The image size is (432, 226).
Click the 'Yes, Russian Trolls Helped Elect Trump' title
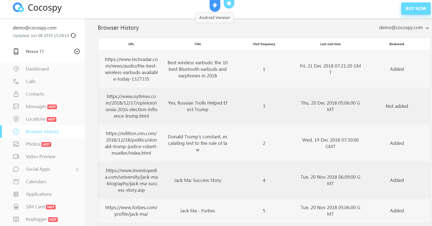click(198, 106)
